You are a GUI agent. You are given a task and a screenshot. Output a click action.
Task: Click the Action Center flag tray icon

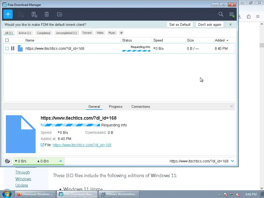click(225, 194)
